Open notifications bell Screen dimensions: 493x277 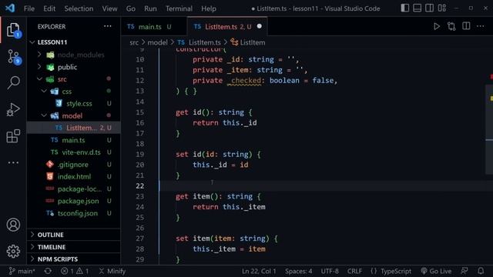click(x=481, y=271)
